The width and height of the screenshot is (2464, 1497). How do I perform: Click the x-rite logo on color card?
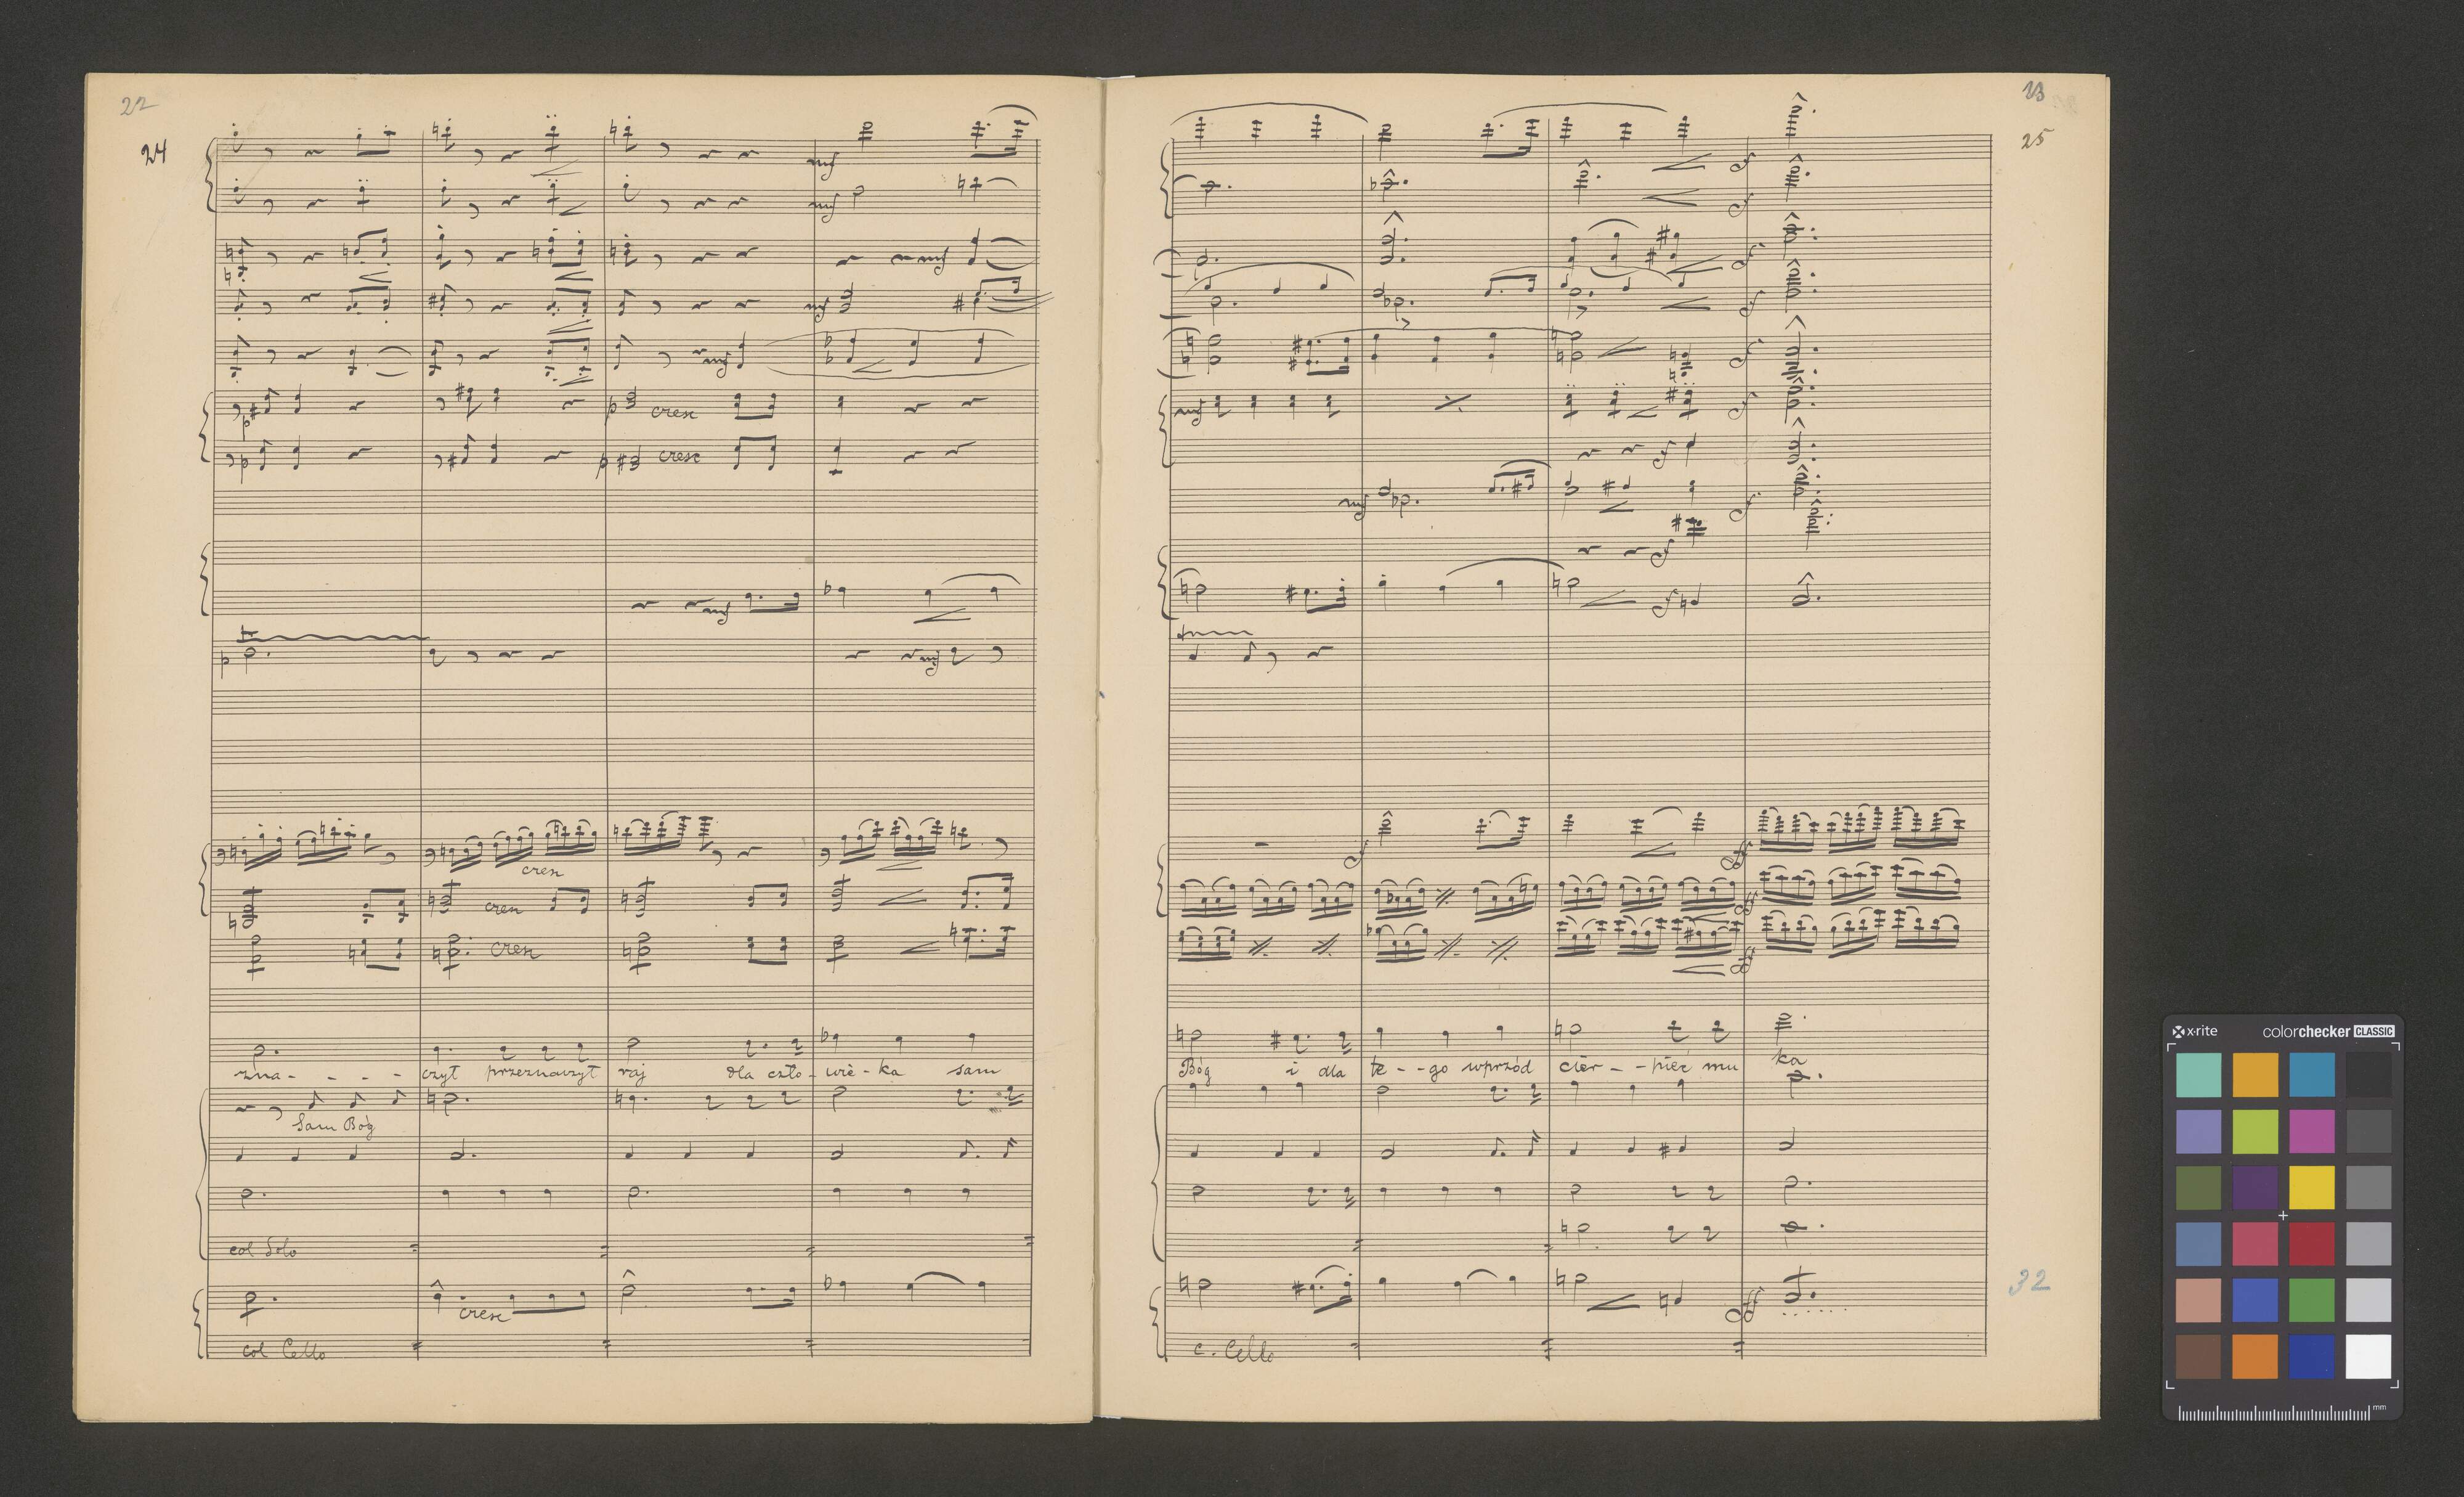coord(2194,1032)
